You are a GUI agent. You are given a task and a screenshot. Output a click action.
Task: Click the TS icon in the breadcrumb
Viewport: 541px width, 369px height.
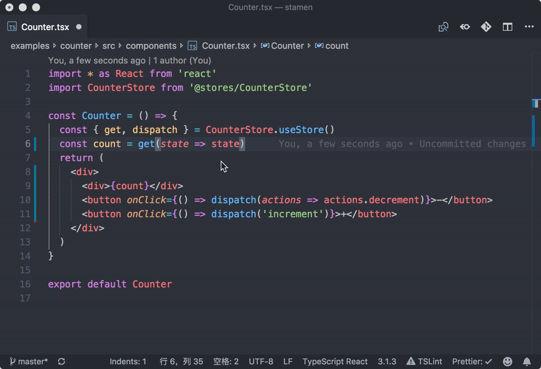coord(192,46)
